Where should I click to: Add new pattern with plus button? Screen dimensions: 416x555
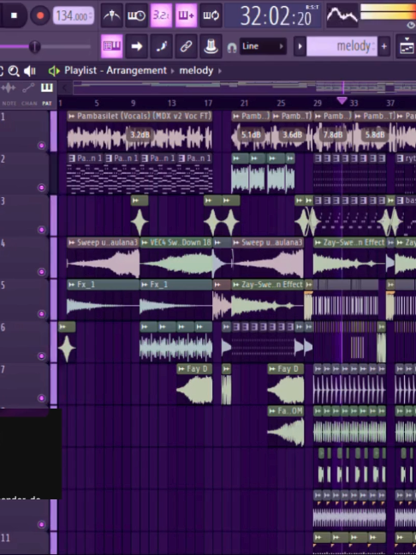(383, 46)
